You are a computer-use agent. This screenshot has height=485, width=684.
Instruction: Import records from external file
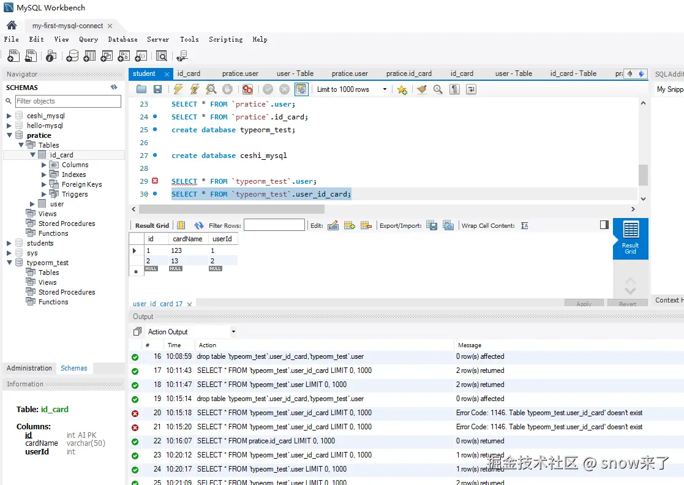(x=448, y=225)
